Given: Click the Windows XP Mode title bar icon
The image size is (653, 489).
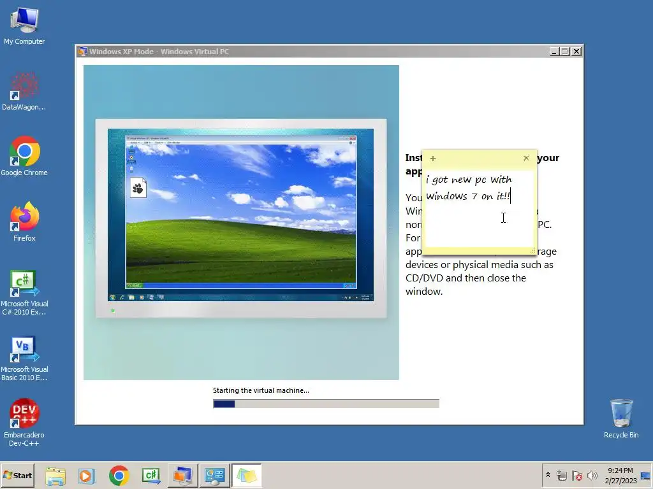Looking at the screenshot, I should 82,52.
